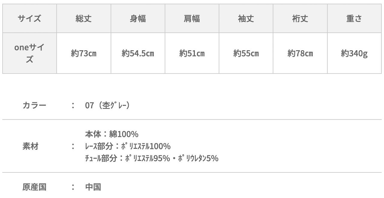384x198 pixels.
Task: Select the 約340g weight value
Action: (x=354, y=53)
